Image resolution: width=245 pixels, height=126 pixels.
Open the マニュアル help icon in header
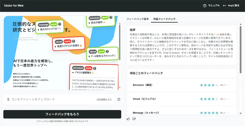tap(205, 6)
